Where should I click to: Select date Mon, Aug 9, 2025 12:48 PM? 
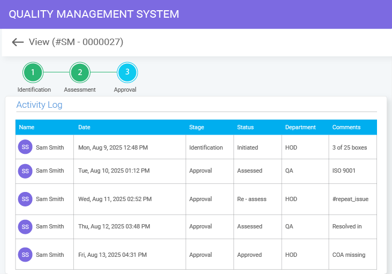click(113, 147)
